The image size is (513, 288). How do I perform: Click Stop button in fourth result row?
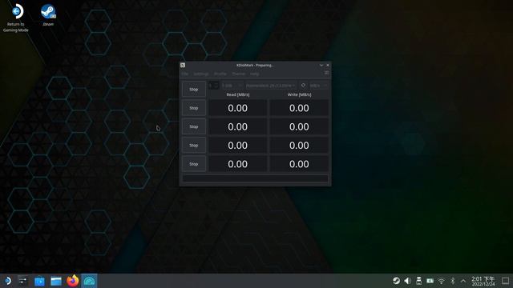(x=194, y=163)
